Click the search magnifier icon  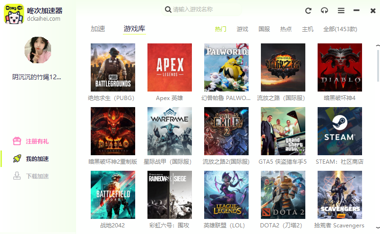pyautogui.click(x=168, y=9)
